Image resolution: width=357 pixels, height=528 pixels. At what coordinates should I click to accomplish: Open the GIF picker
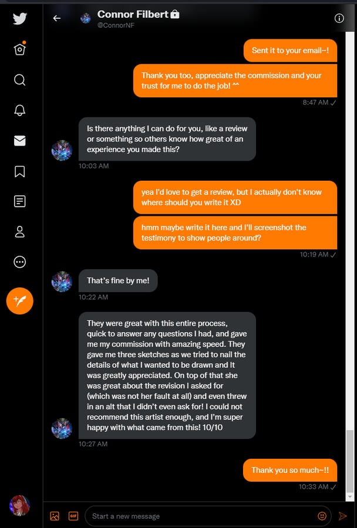coord(73,516)
